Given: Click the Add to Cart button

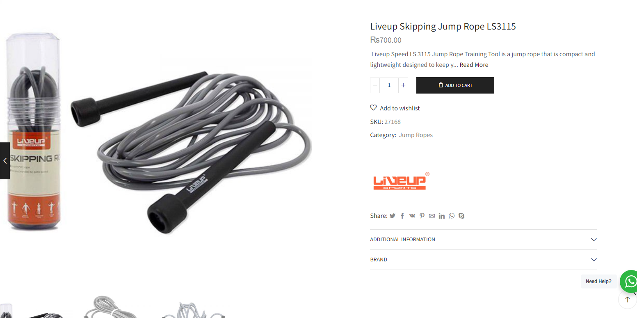Looking at the screenshot, I should point(455,85).
